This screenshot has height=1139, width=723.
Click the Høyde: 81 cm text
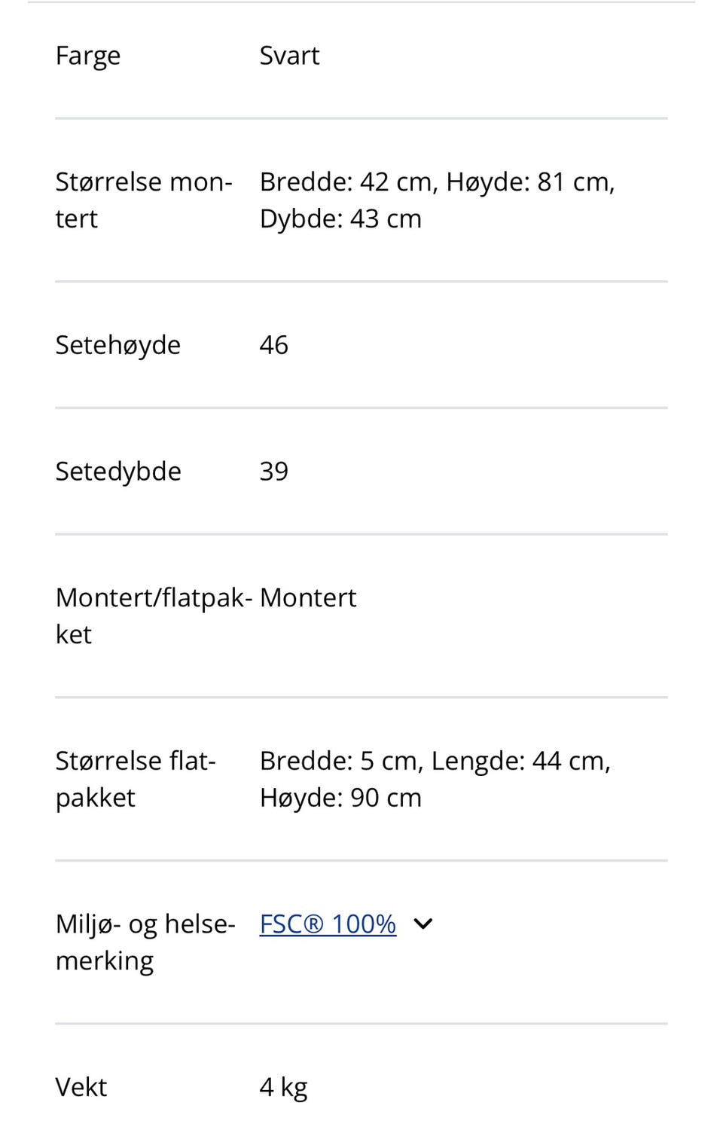(530, 182)
